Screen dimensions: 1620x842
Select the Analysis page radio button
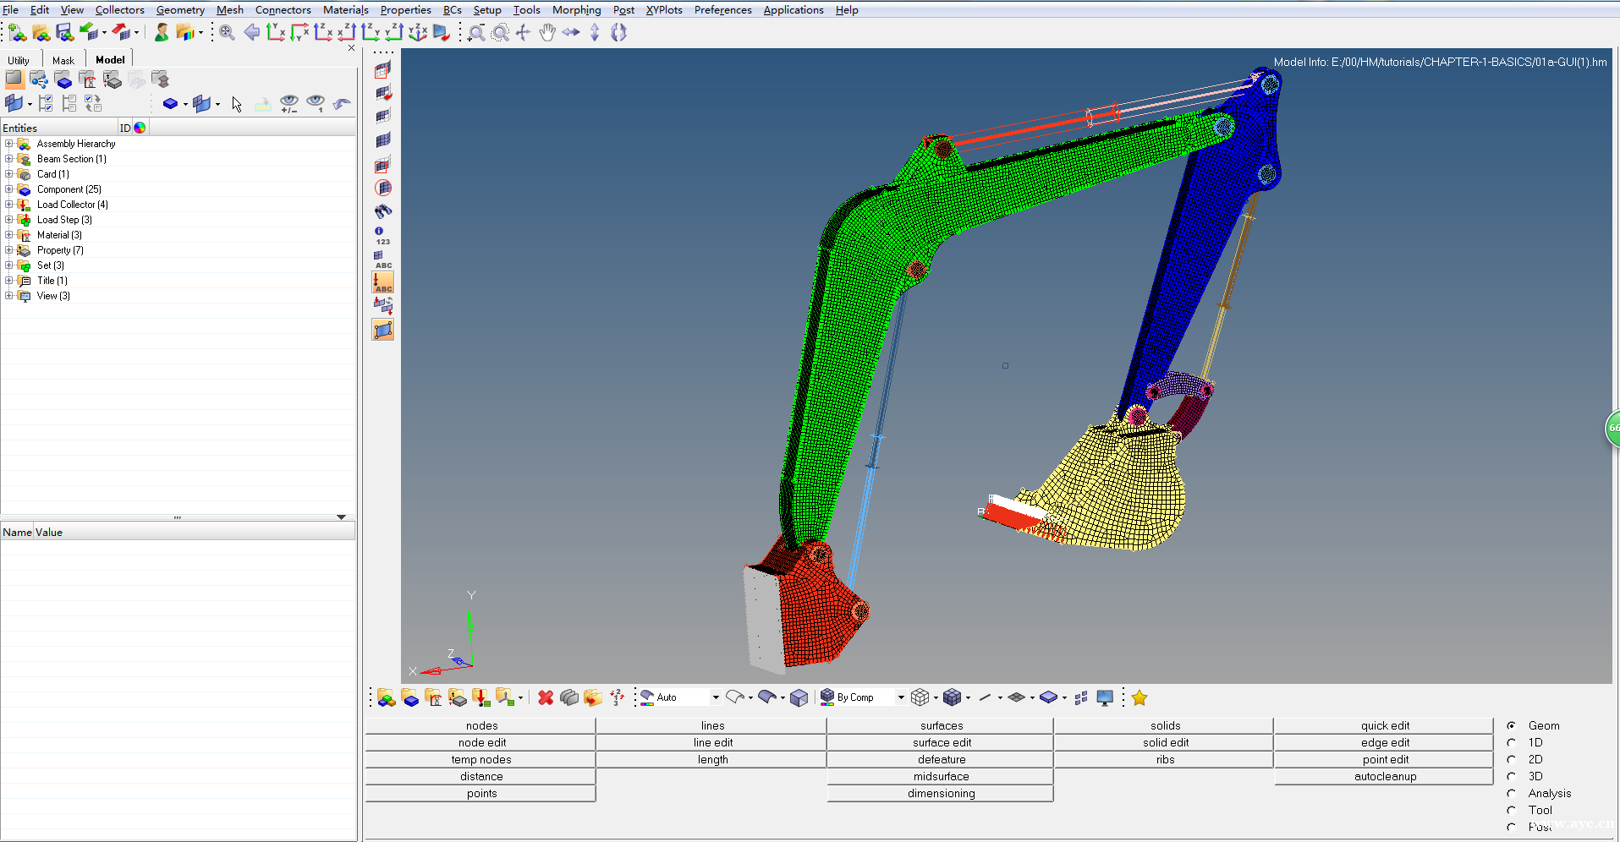point(1512,793)
